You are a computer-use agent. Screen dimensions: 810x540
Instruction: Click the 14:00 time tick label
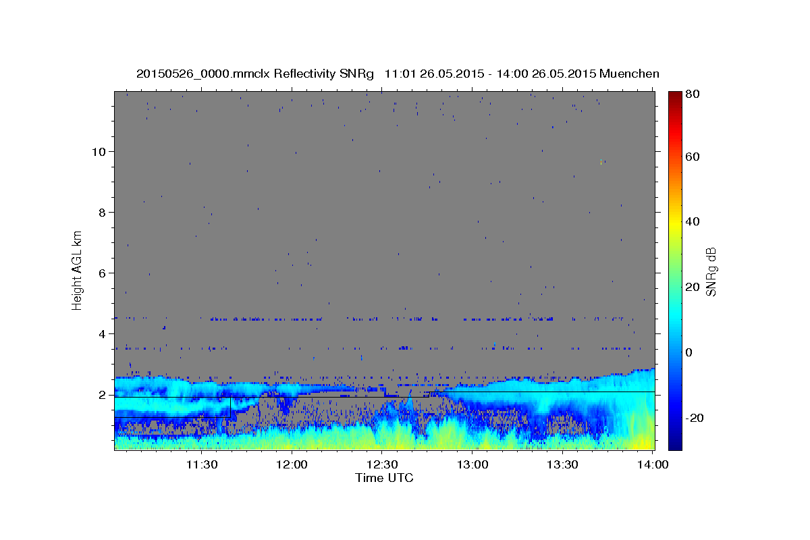point(653,464)
